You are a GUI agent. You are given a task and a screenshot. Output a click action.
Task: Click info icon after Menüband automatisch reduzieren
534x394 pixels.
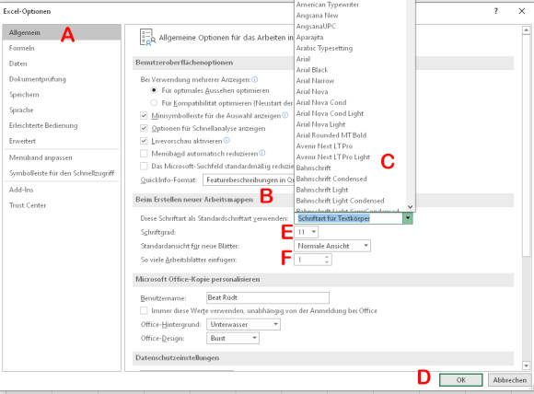[x=261, y=153]
